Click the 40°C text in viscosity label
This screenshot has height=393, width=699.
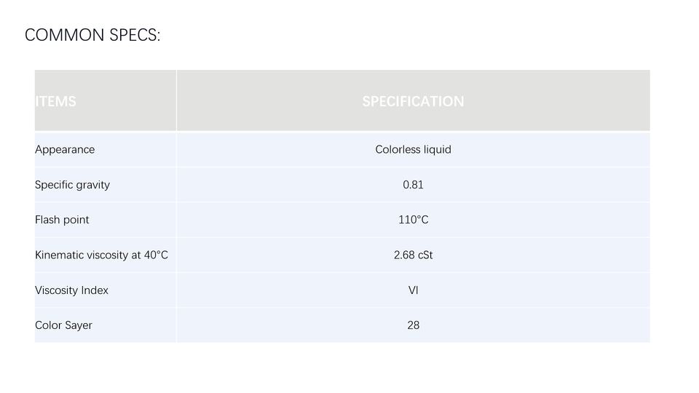(156, 255)
